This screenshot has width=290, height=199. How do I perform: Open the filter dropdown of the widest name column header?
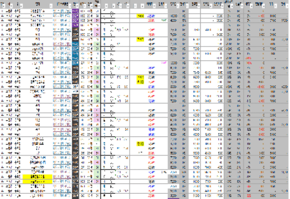51,6
